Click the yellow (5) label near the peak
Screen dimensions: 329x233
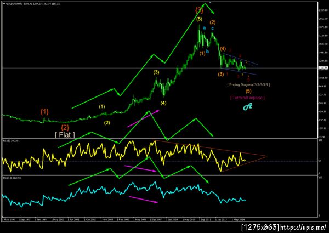[x=200, y=19]
